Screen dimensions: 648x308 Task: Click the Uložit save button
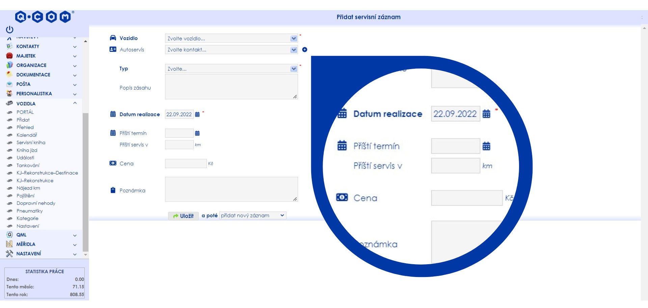point(183,216)
